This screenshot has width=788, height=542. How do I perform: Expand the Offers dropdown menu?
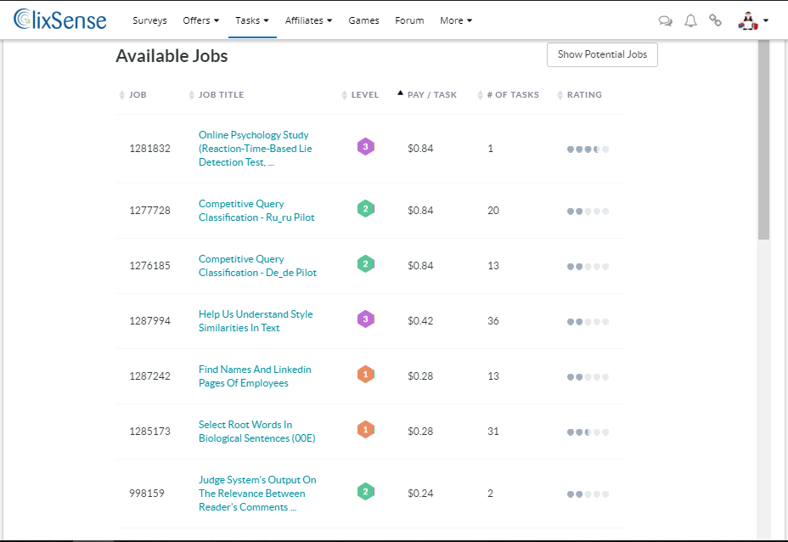tap(200, 20)
